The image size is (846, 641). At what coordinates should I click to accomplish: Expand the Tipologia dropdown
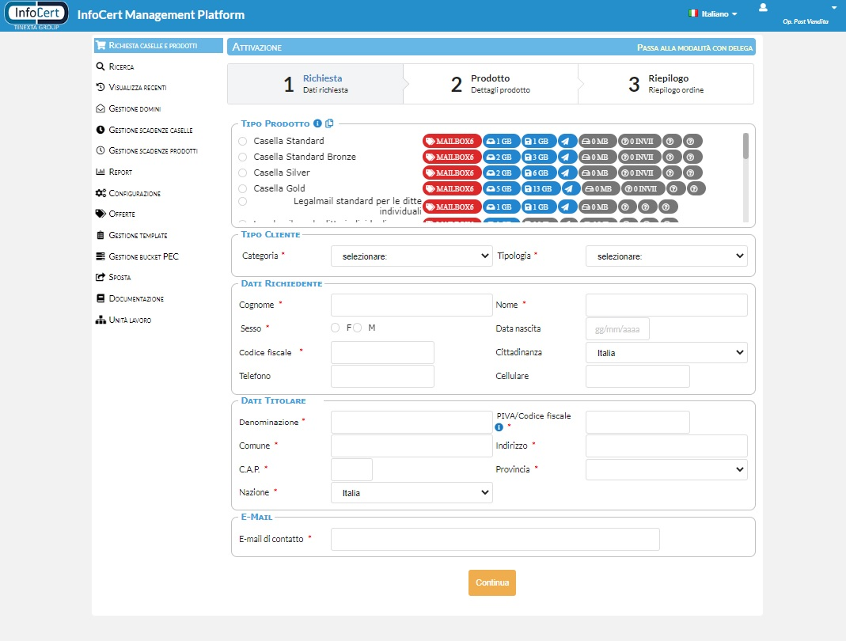(666, 256)
